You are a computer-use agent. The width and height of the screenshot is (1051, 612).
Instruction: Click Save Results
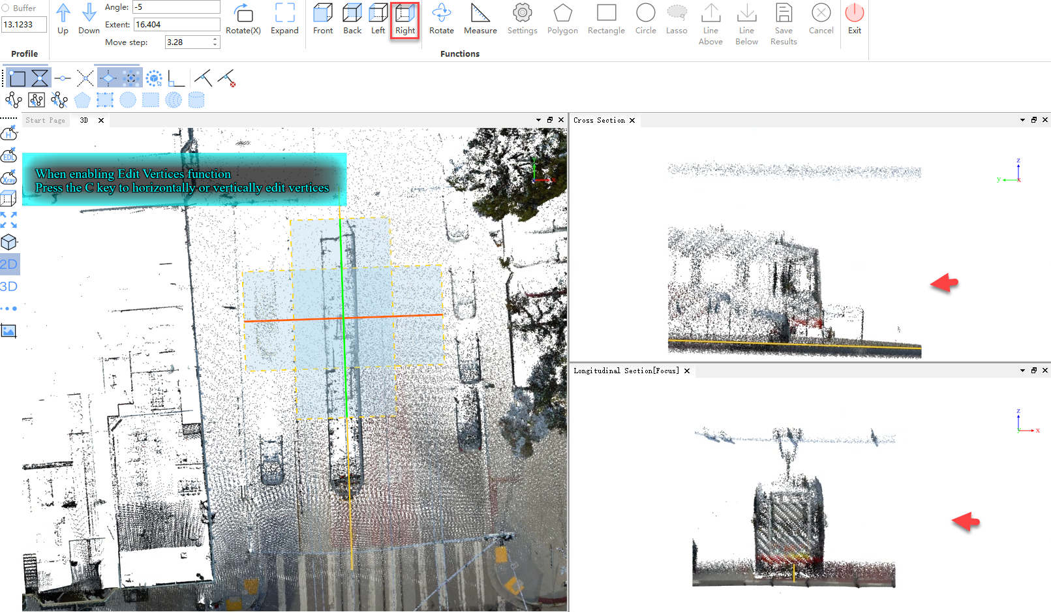(x=784, y=24)
